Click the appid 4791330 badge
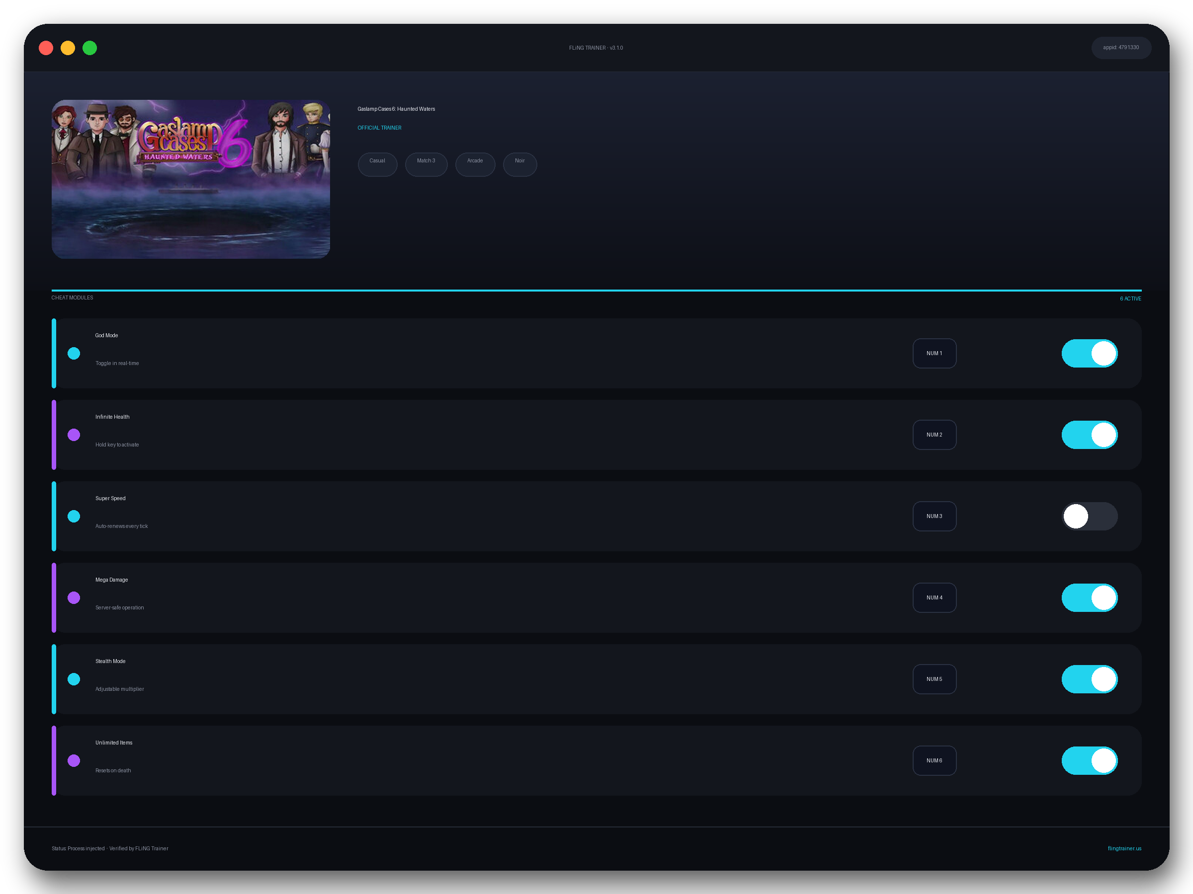The image size is (1193, 894). 1121,47
